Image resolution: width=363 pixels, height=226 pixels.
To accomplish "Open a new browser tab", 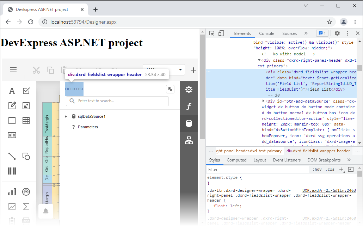I will (x=96, y=10).
